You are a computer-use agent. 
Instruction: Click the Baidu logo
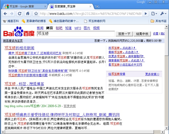click(x=19, y=32)
